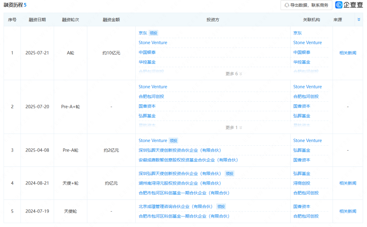This screenshot has width=367, height=227.
Task: Click the double-chevron collapse icon in table header
Action: [359, 20]
